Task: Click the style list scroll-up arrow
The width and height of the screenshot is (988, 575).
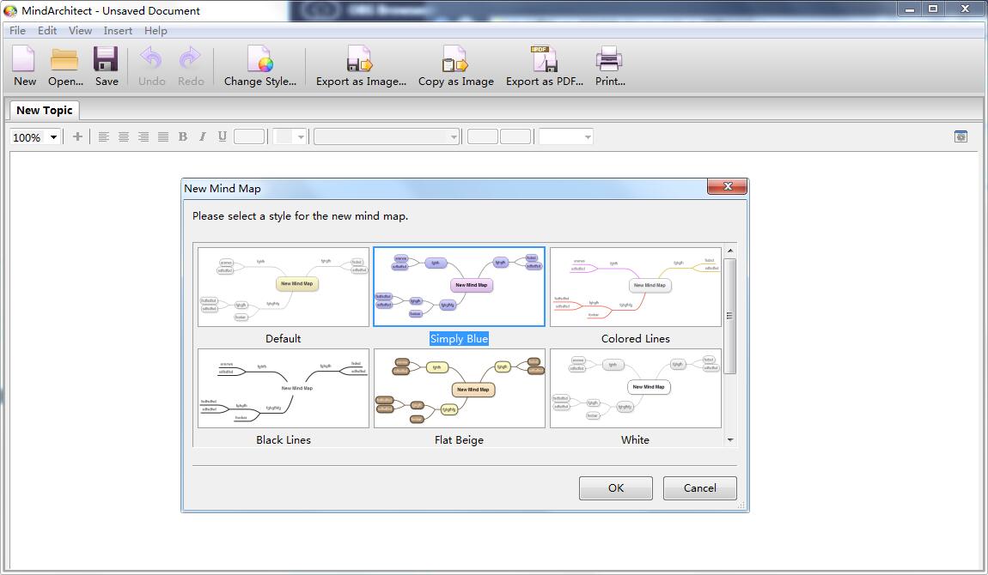Action: point(730,251)
